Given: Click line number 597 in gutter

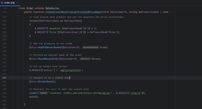Looking at the screenshot, I should pos(4,78).
